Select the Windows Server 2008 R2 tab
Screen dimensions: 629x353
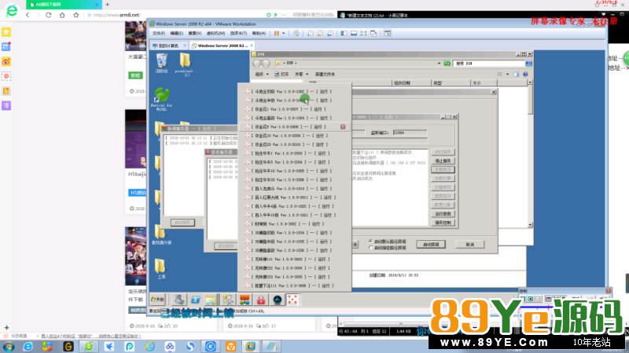(x=223, y=45)
